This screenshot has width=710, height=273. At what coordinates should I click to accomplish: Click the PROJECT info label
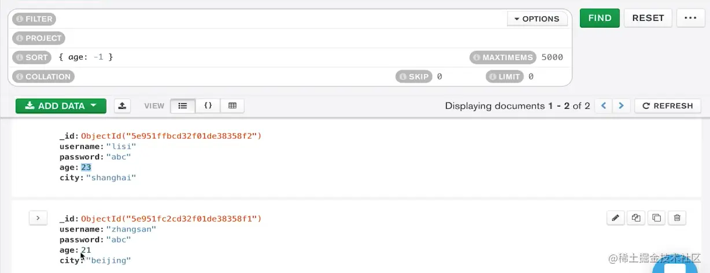click(38, 38)
